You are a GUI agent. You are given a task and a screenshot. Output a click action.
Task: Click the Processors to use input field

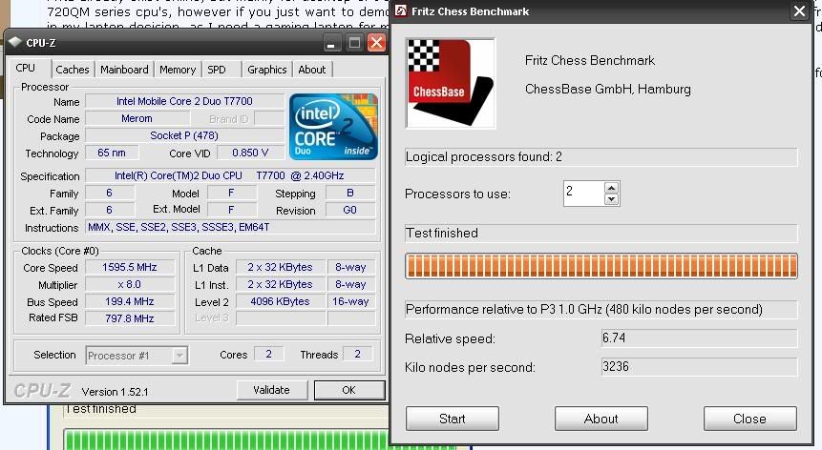(x=583, y=194)
